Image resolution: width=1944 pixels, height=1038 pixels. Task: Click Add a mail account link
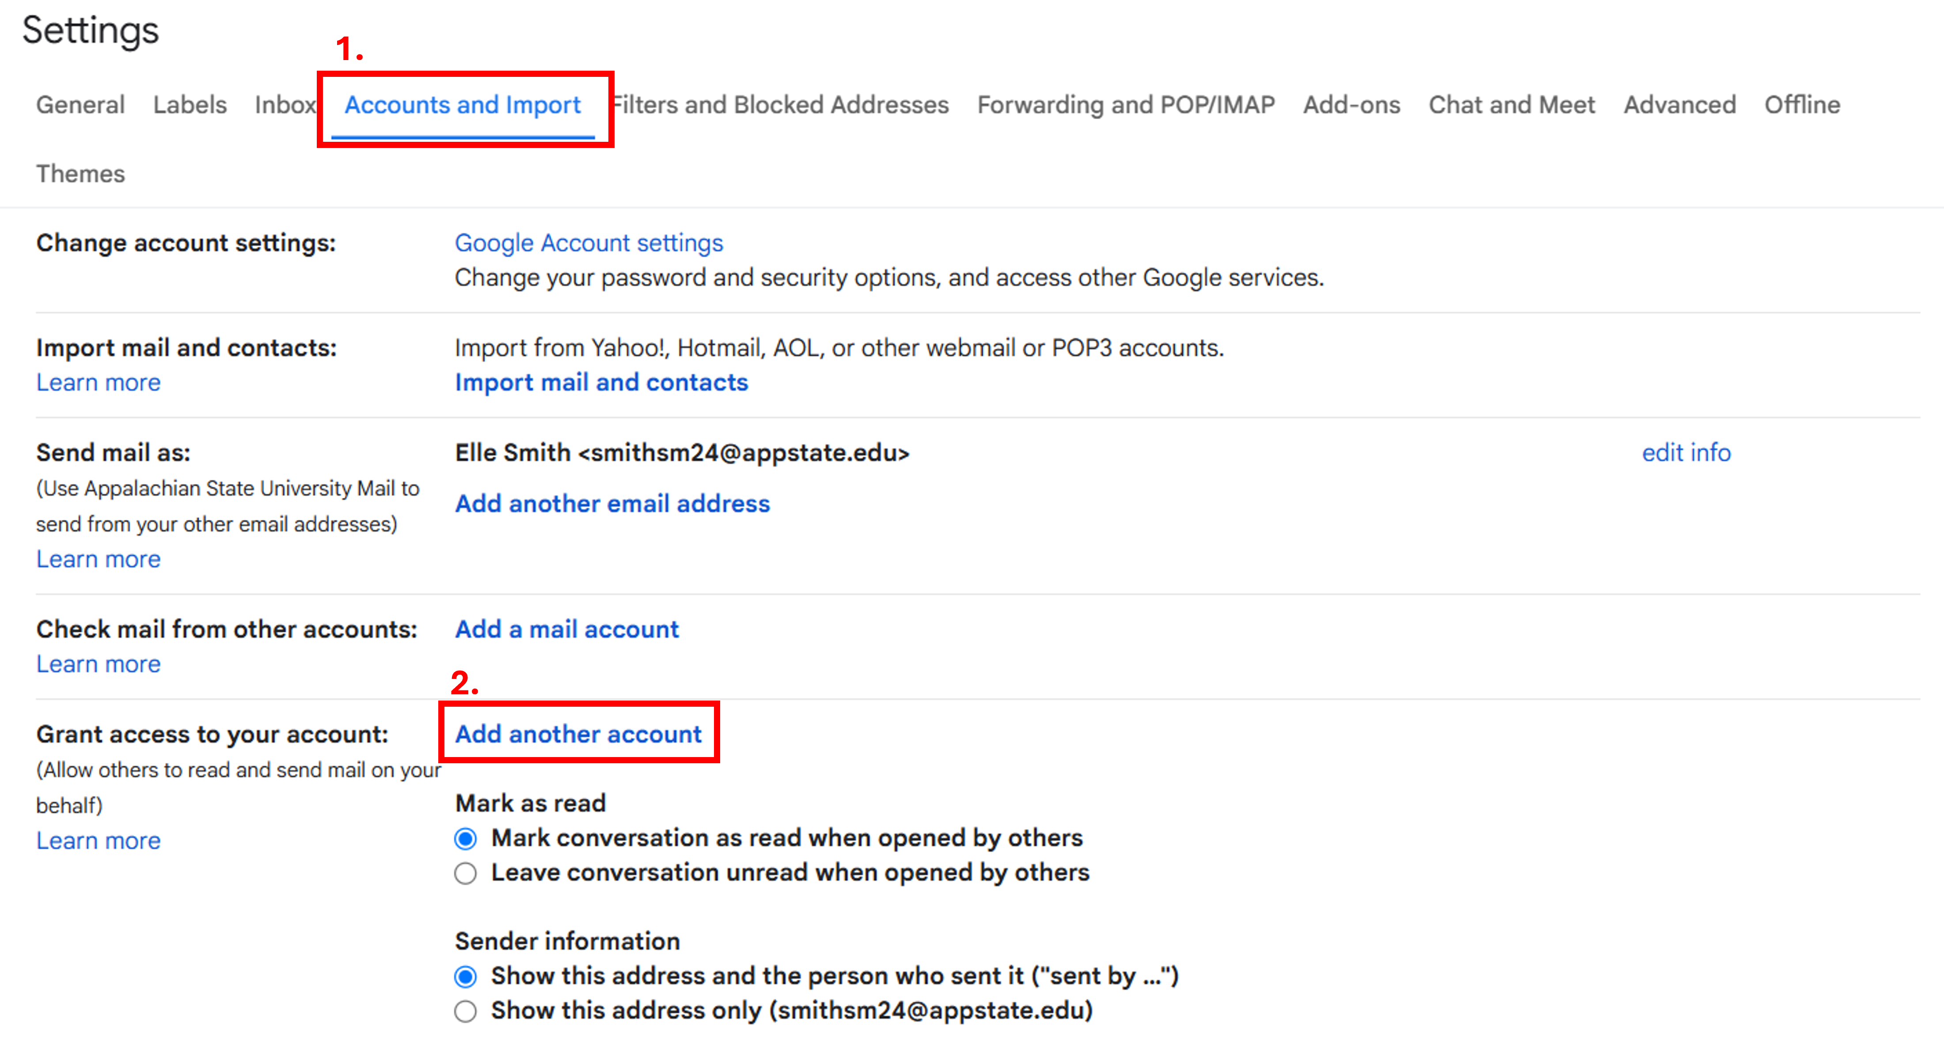pyautogui.click(x=567, y=629)
